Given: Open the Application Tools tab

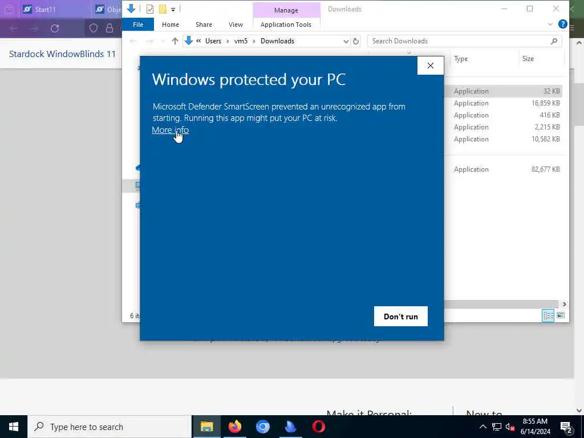Looking at the screenshot, I should pos(286,25).
